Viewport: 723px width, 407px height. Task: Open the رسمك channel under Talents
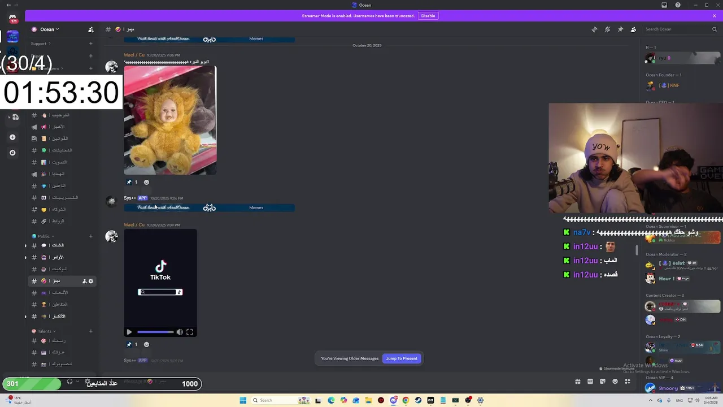point(62,341)
